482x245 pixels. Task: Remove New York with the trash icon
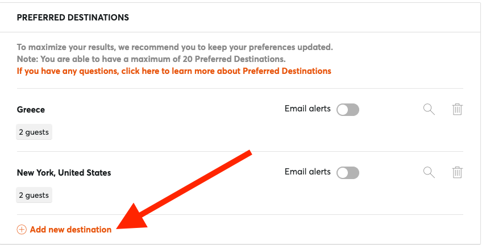point(457,172)
